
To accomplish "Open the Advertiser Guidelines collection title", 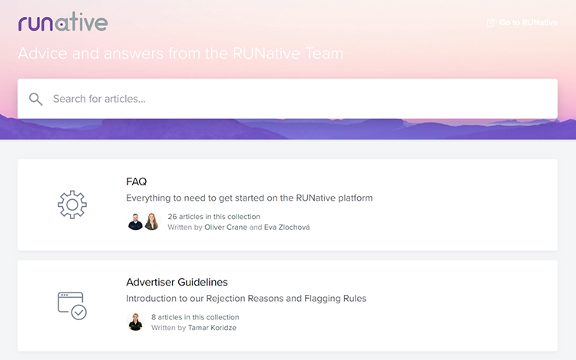I will [x=177, y=282].
